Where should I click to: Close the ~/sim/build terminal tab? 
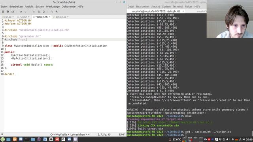pyautogui.click(x=183, y=11)
